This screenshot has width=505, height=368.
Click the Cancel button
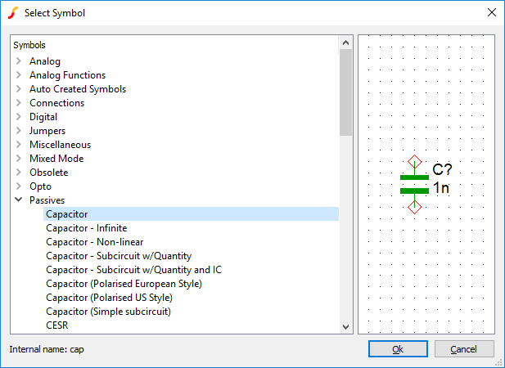pyautogui.click(x=464, y=349)
